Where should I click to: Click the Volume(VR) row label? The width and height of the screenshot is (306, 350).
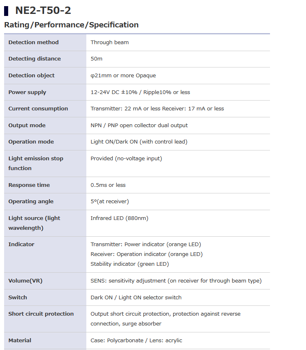click(x=25, y=281)
